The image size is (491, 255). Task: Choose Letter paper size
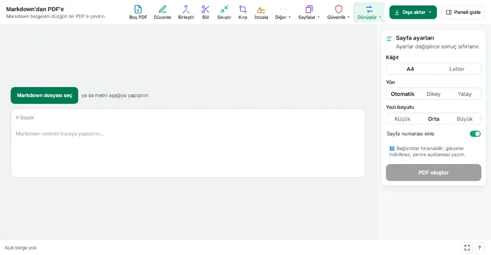456,69
